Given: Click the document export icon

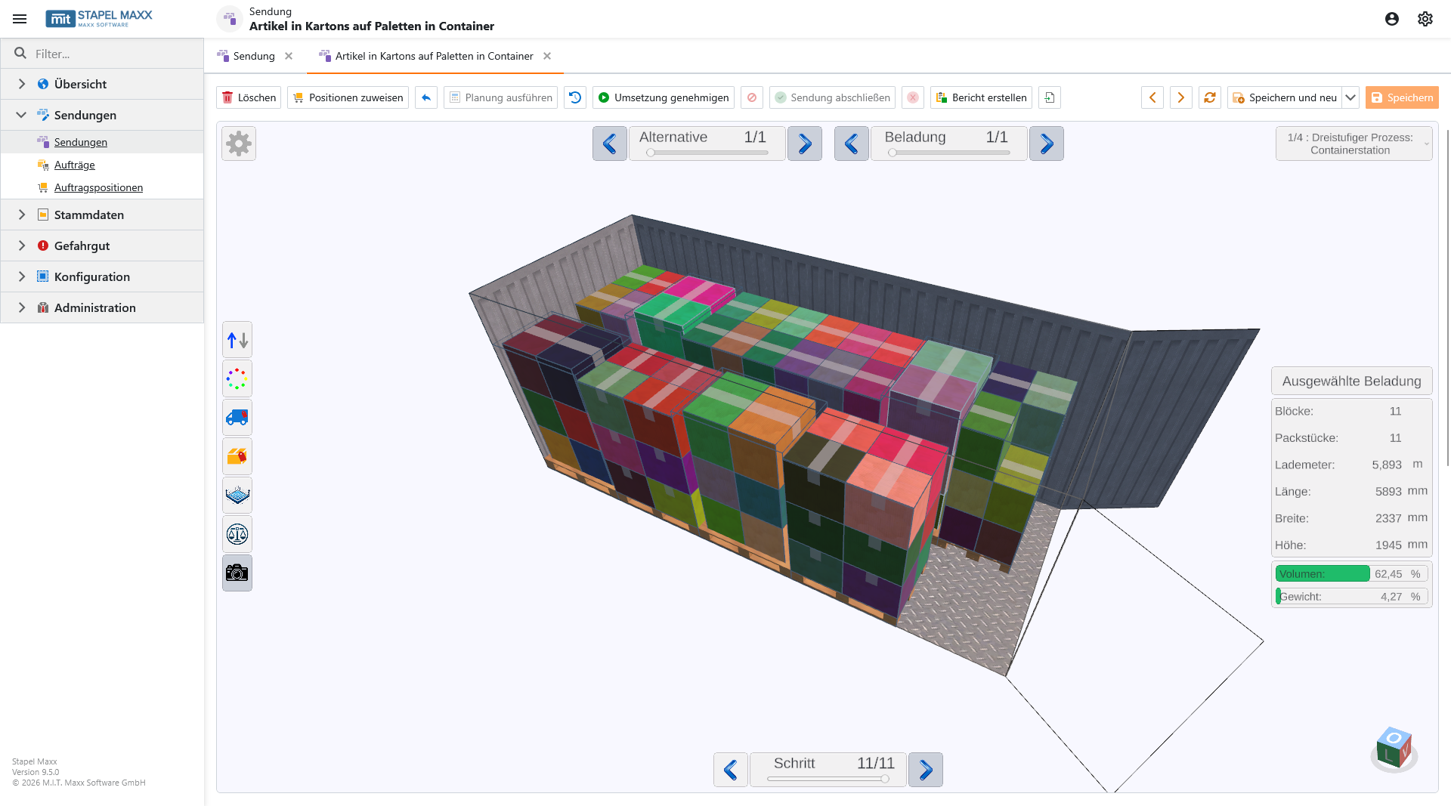Looking at the screenshot, I should [x=1050, y=97].
